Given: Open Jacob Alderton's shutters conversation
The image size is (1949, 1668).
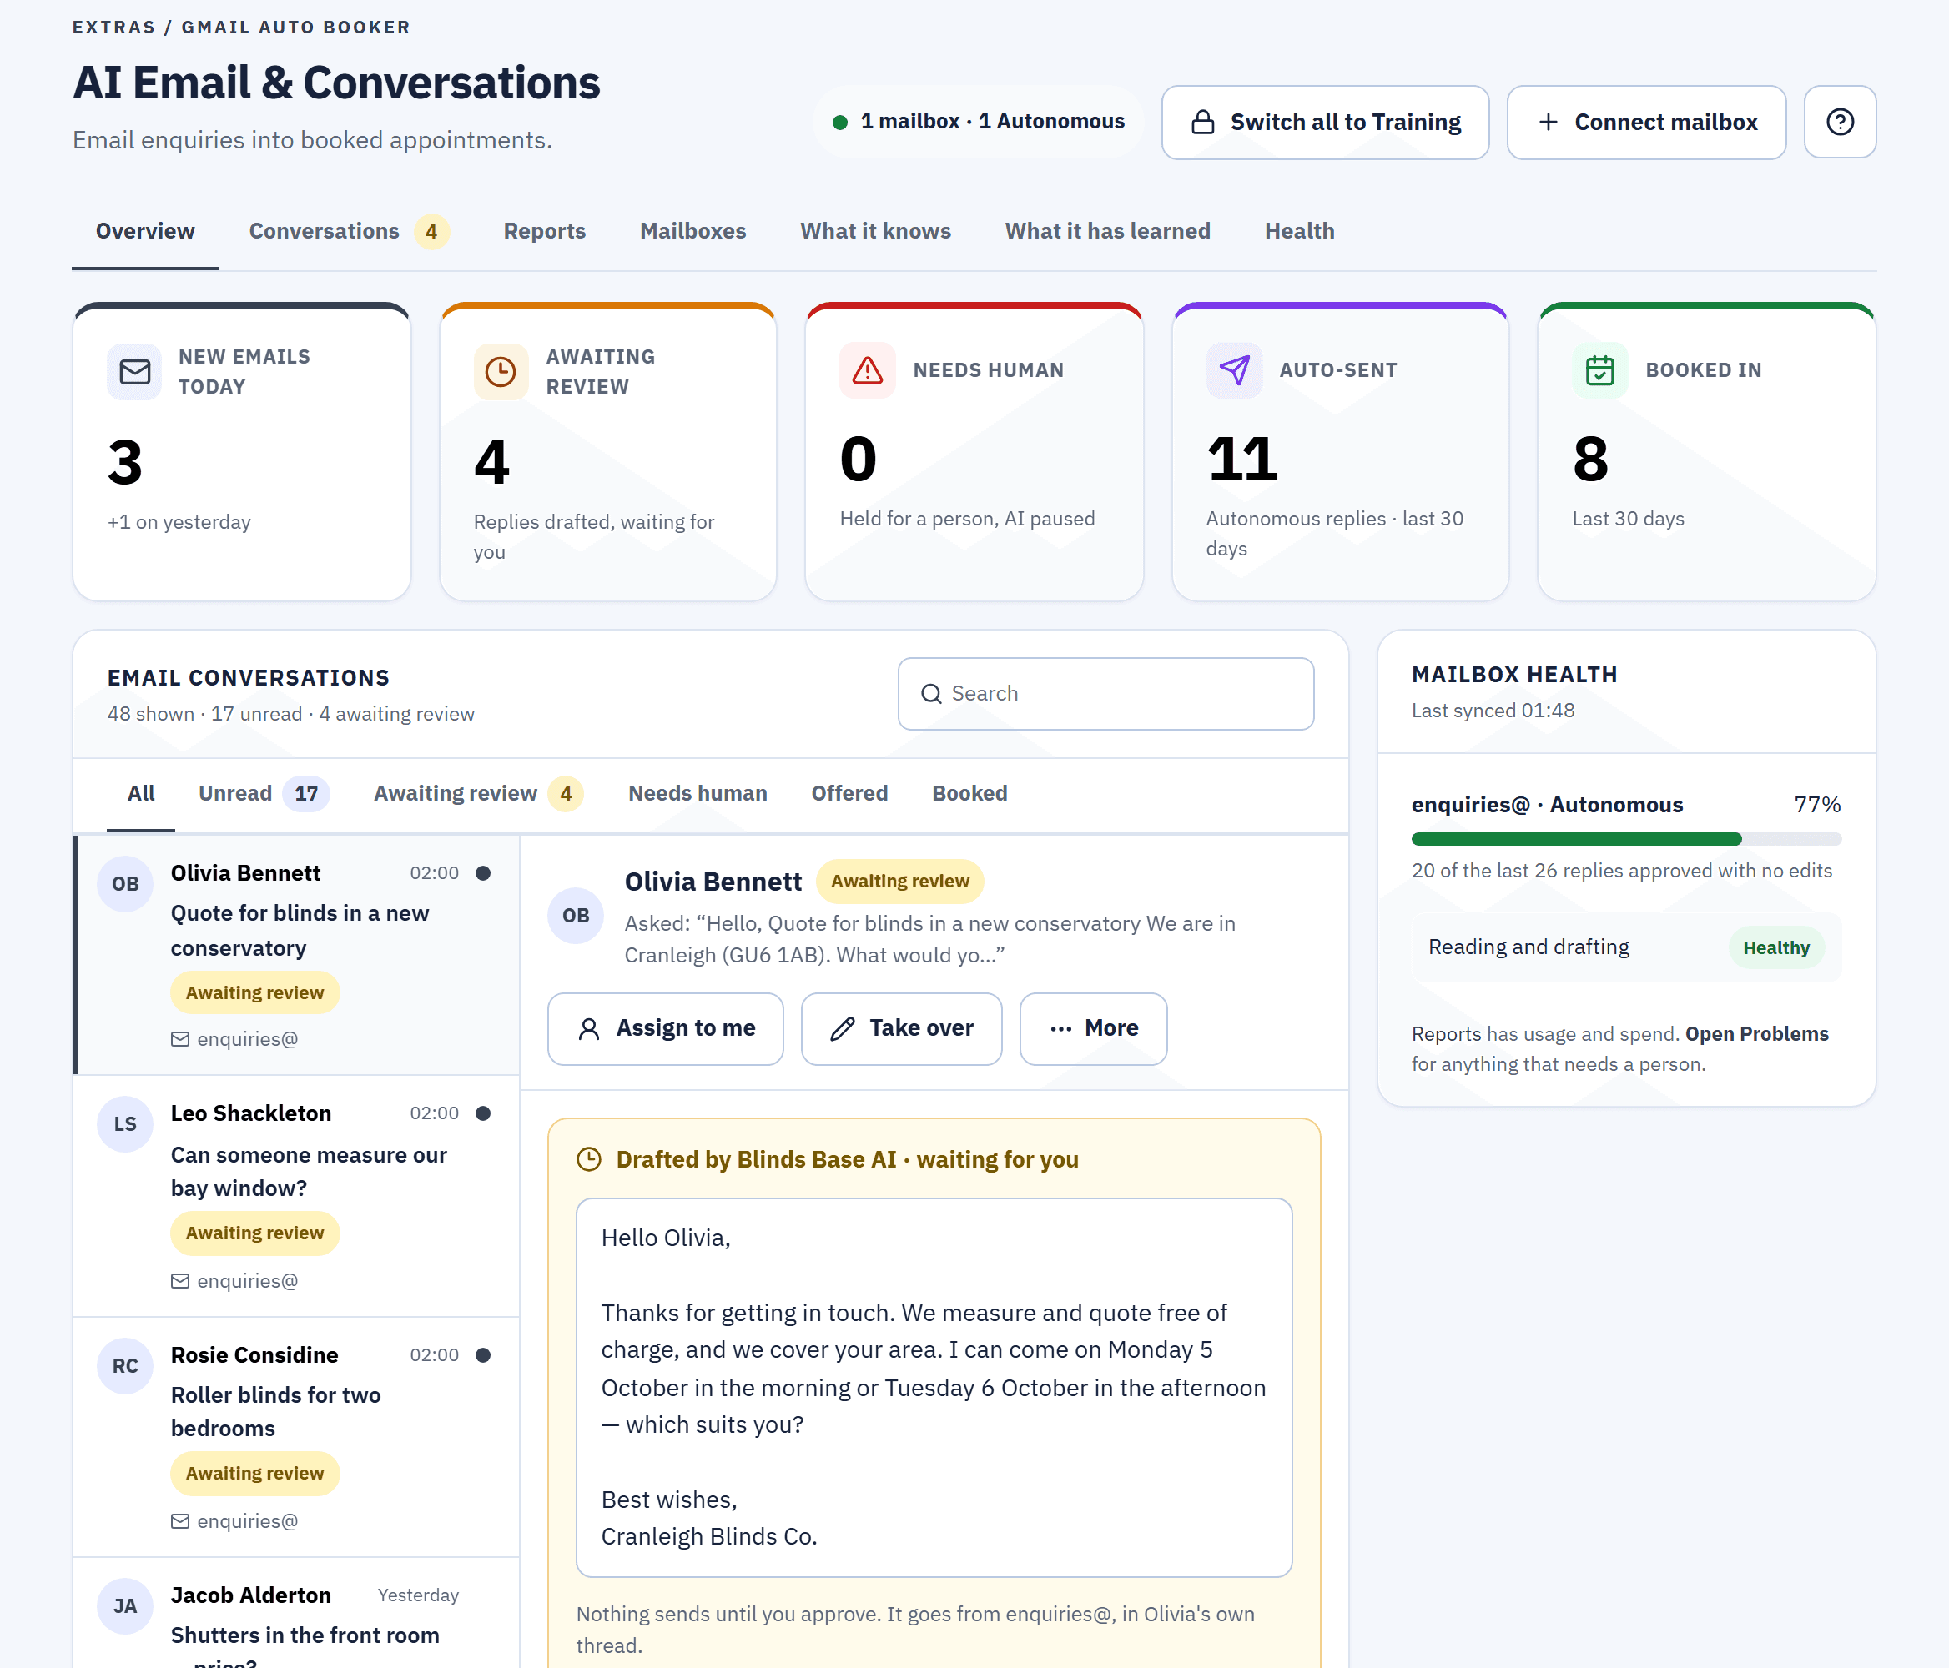Looking at the screenshot, I should click(x=296, y=1614).
